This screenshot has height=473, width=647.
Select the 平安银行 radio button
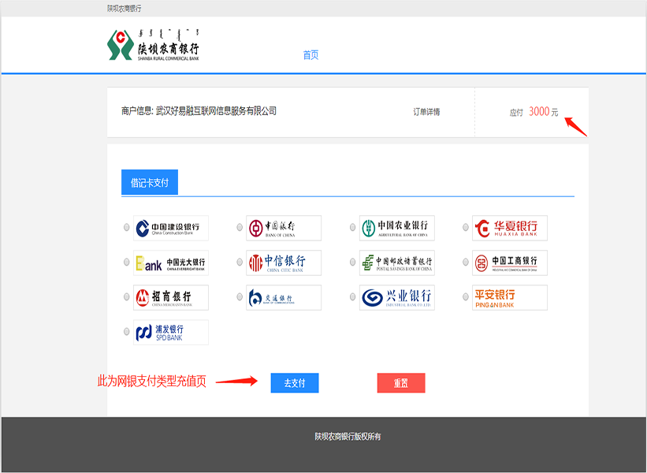tap(466, 296)
